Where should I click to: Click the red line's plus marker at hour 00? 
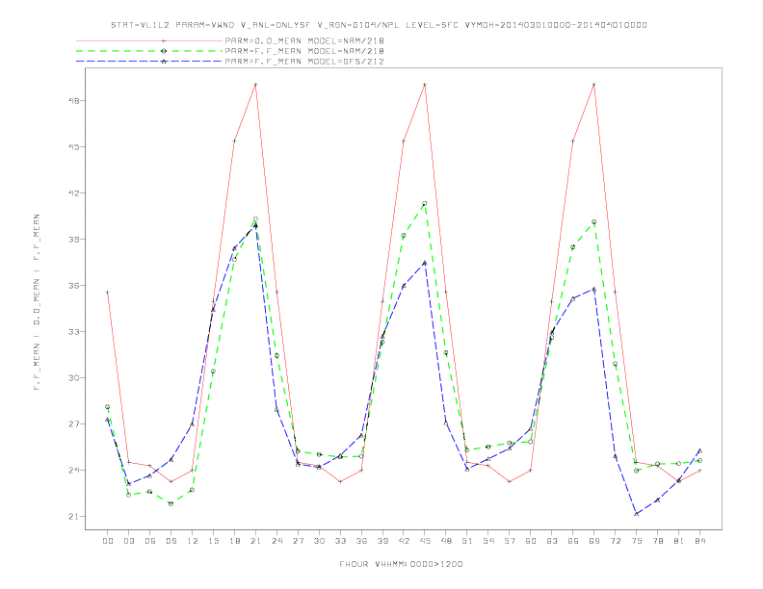(108, 292)
